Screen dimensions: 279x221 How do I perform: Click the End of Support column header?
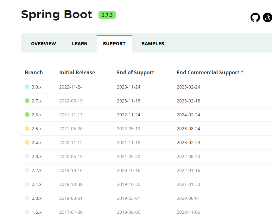click(x=136, y=72)
